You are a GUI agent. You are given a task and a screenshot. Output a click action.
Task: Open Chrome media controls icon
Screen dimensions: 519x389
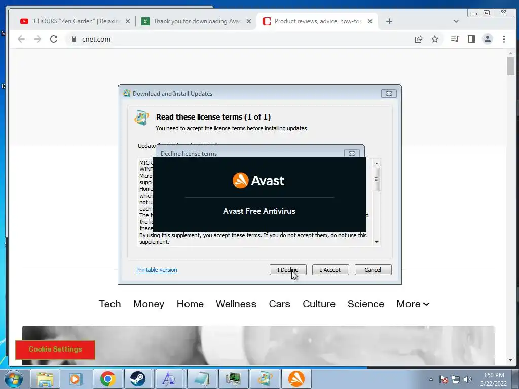[455, 39]
